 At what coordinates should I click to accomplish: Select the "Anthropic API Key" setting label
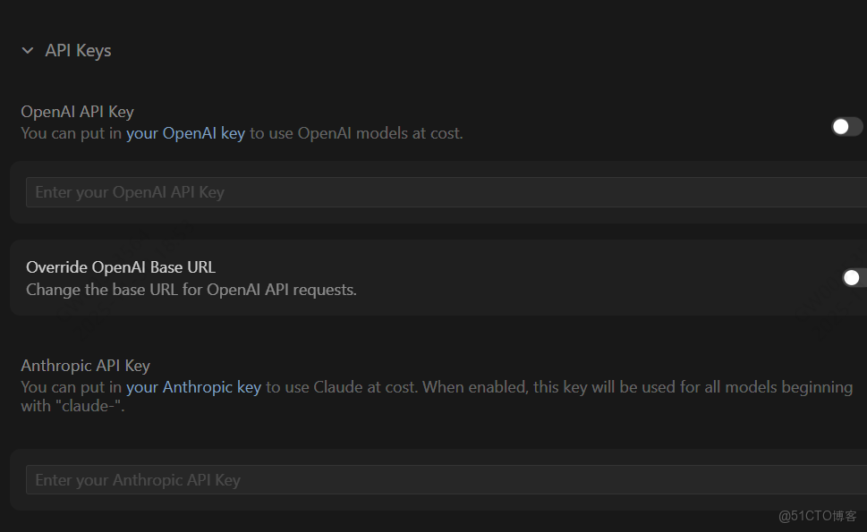85,366
